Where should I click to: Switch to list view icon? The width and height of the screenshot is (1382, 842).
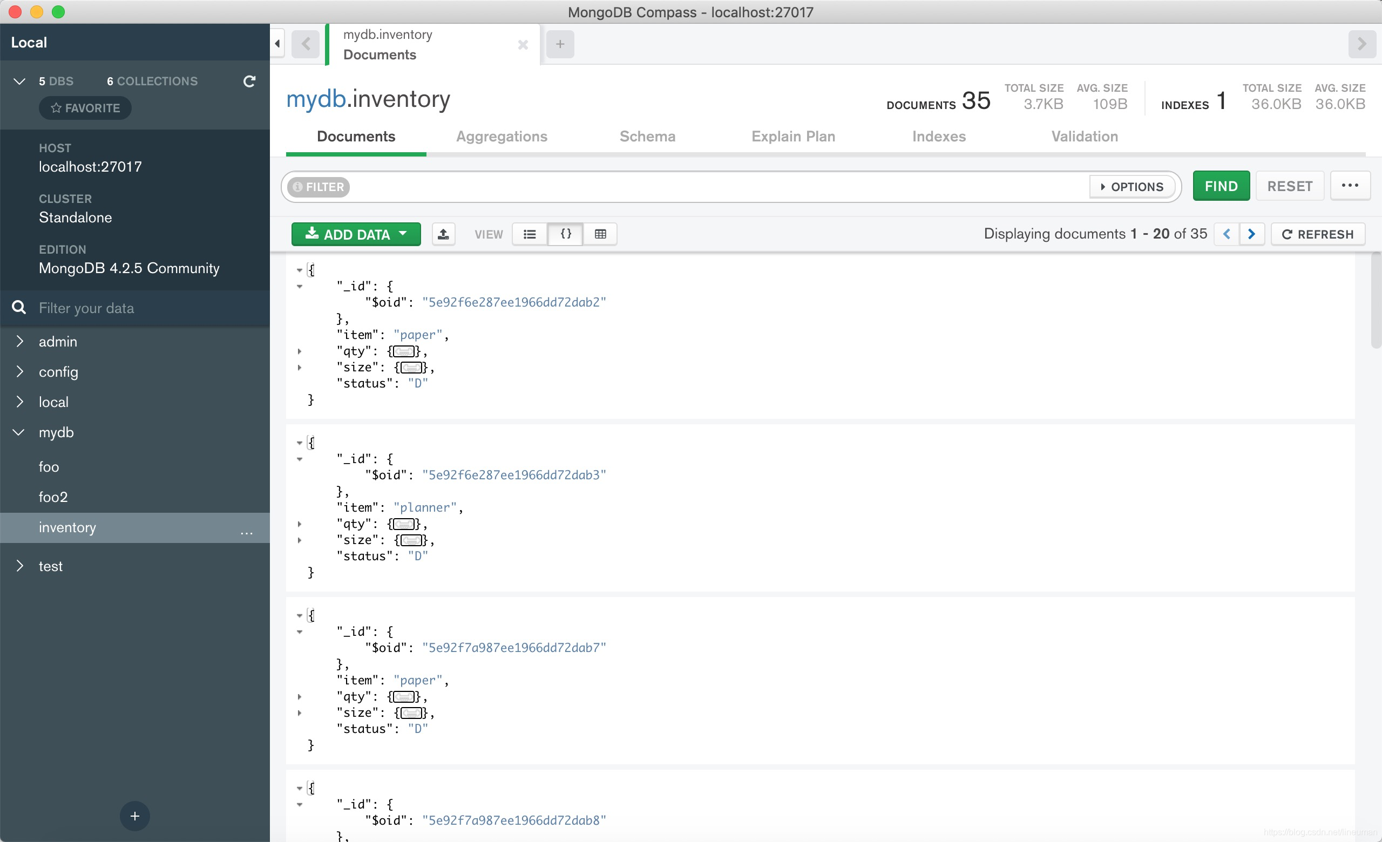[530, 234]
